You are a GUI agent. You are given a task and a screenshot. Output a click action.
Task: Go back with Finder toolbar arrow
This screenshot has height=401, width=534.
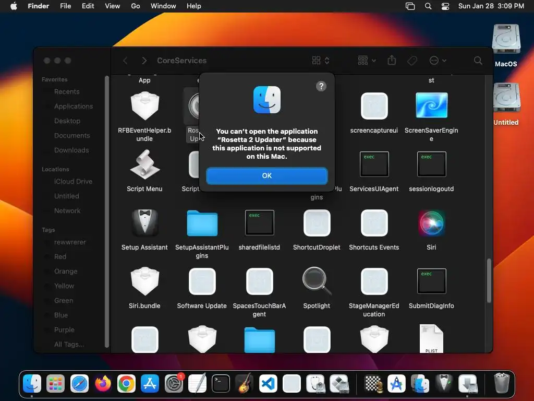125,61
